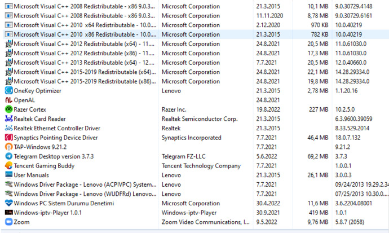
Task: Click publisher Telegram FZ-LLC
Action: (184, 156)
